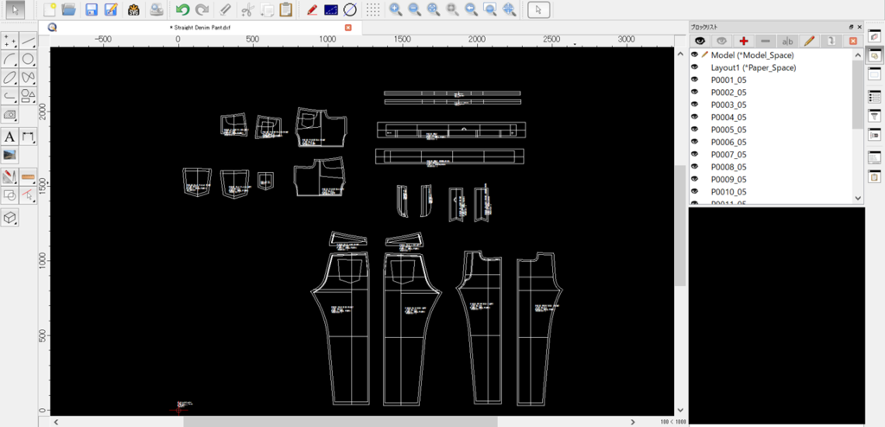Select block P0010_05 in the list
The image size is (885, 427).
(729, 192)
